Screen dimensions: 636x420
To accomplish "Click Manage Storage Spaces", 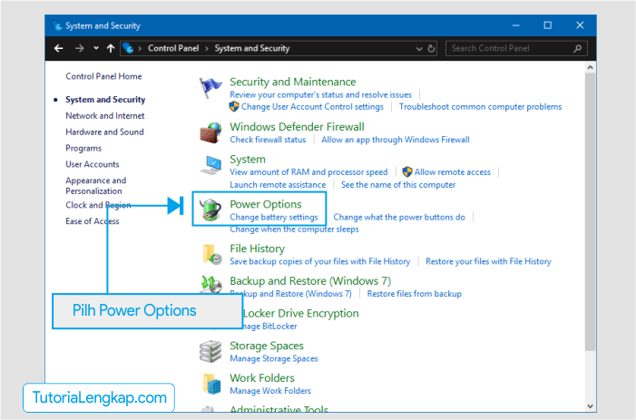I will click(274, 359).
